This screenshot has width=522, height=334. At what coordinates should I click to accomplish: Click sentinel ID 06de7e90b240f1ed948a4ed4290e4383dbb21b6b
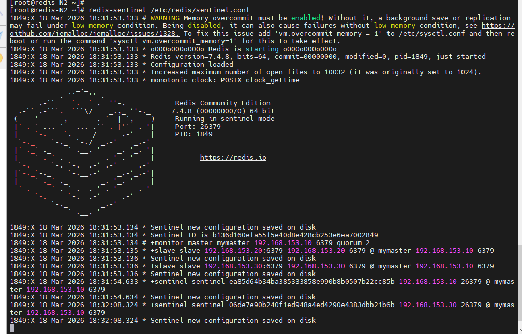pyautogui.click(x=311, y=305)
